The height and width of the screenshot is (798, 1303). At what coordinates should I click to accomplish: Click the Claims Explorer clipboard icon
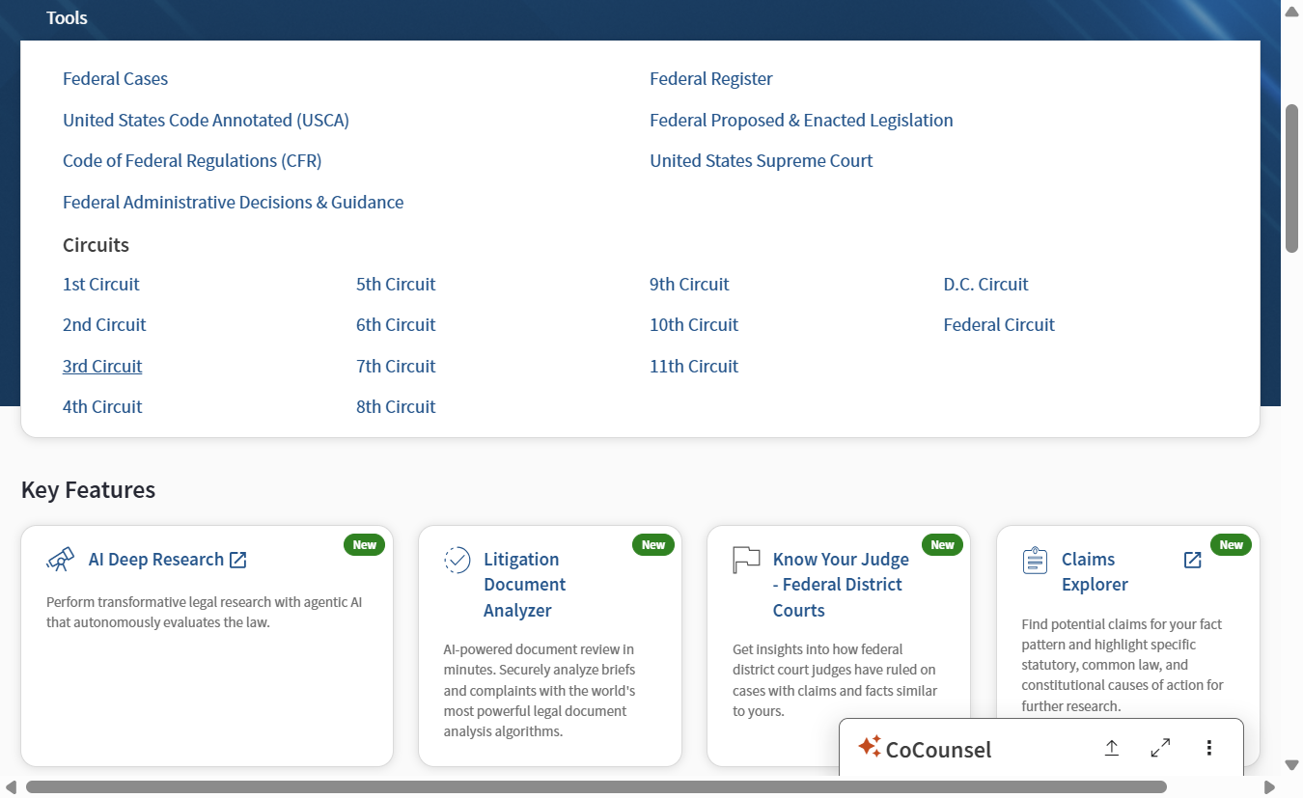pyautogui.click(x=1035, y=560)
